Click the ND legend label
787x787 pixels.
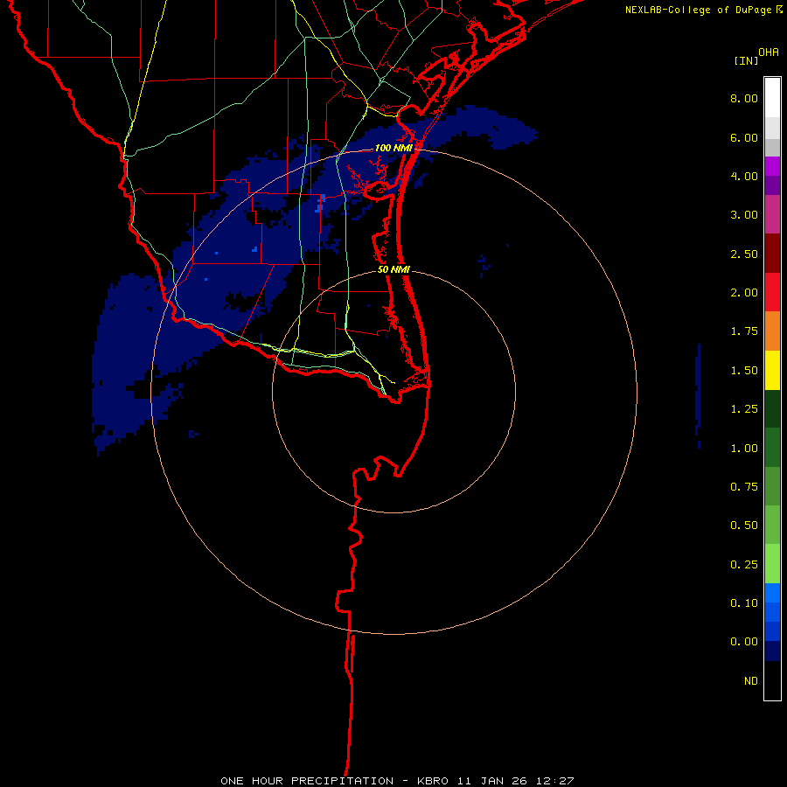[751, 681]
